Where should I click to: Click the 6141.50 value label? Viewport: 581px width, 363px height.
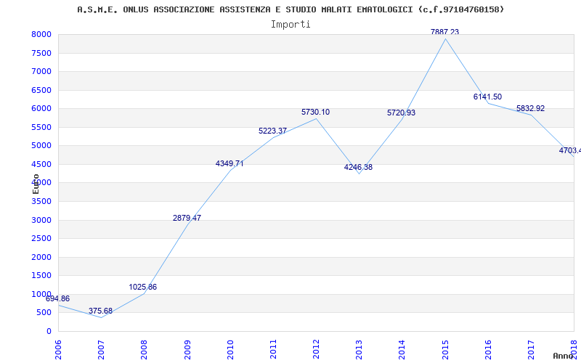pos(487,97)
